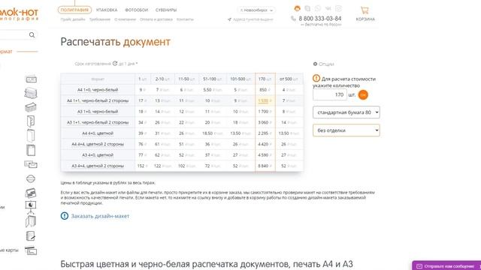The image size is (481, 270).
Task: Select the Сувениры menu item
Action: pos(166,10)
